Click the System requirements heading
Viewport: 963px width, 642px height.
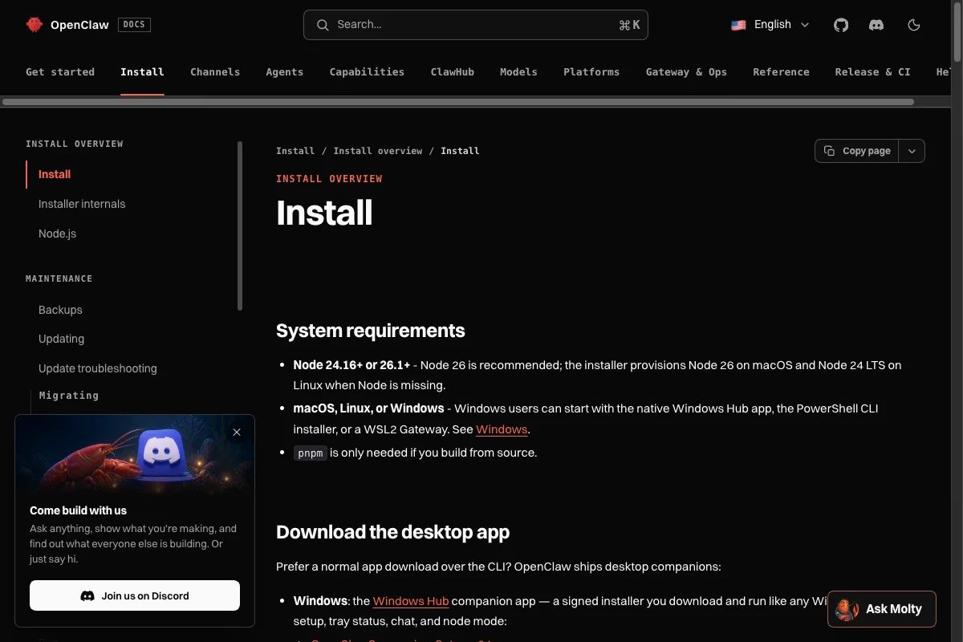[x=370, y=331]
